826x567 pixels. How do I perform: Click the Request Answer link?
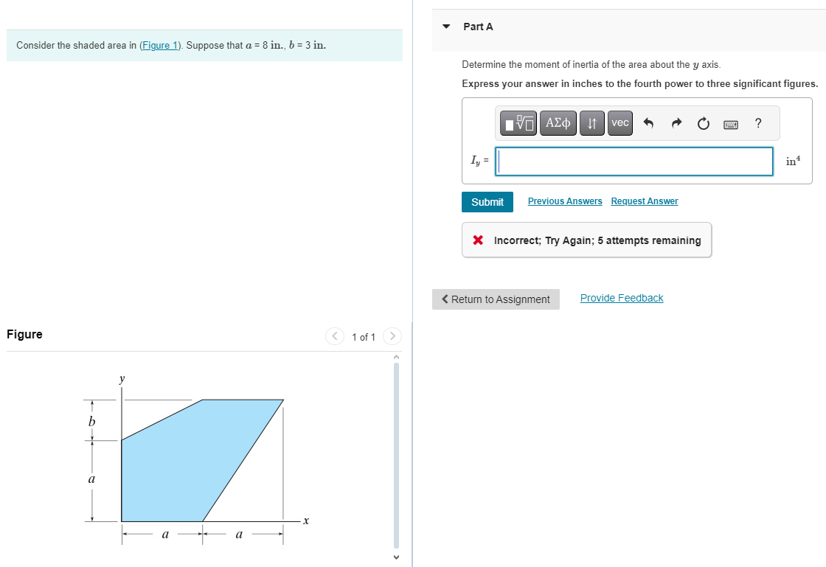644,201
